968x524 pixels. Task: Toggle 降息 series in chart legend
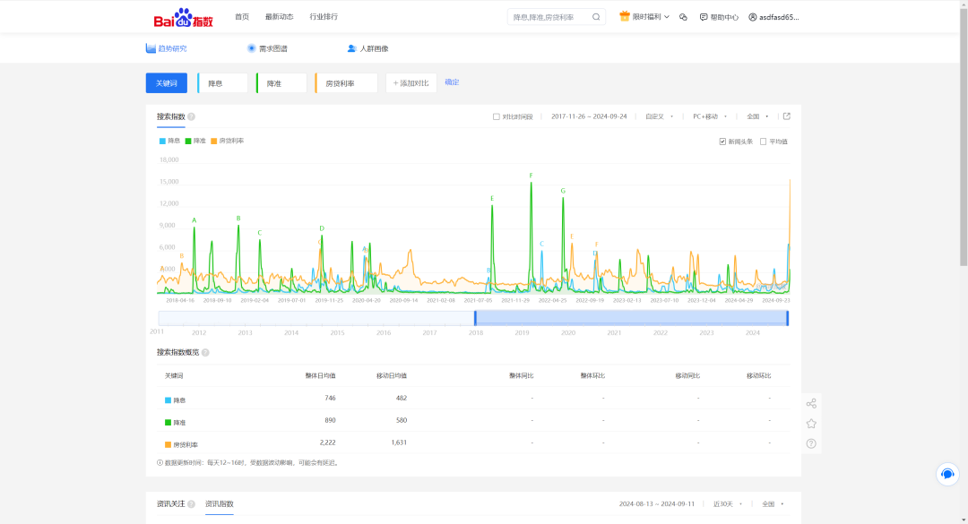click(169, 141)
